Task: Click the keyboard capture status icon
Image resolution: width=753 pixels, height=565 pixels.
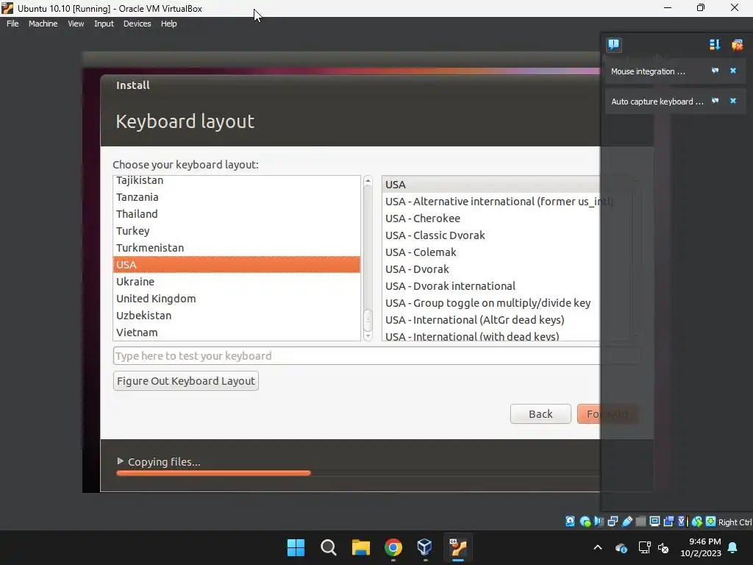Action: click(x=711, y=522)
